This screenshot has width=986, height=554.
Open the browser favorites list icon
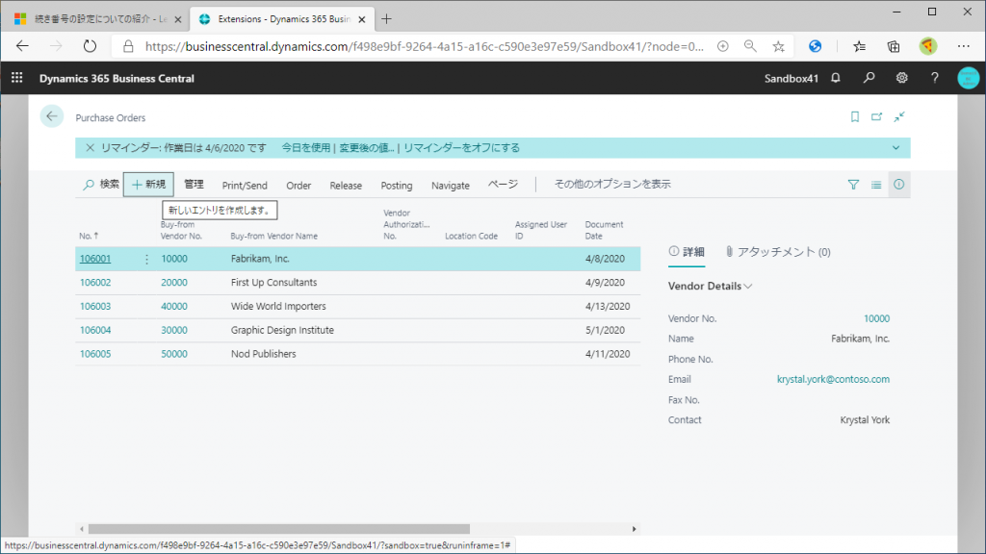click(860, 46)
